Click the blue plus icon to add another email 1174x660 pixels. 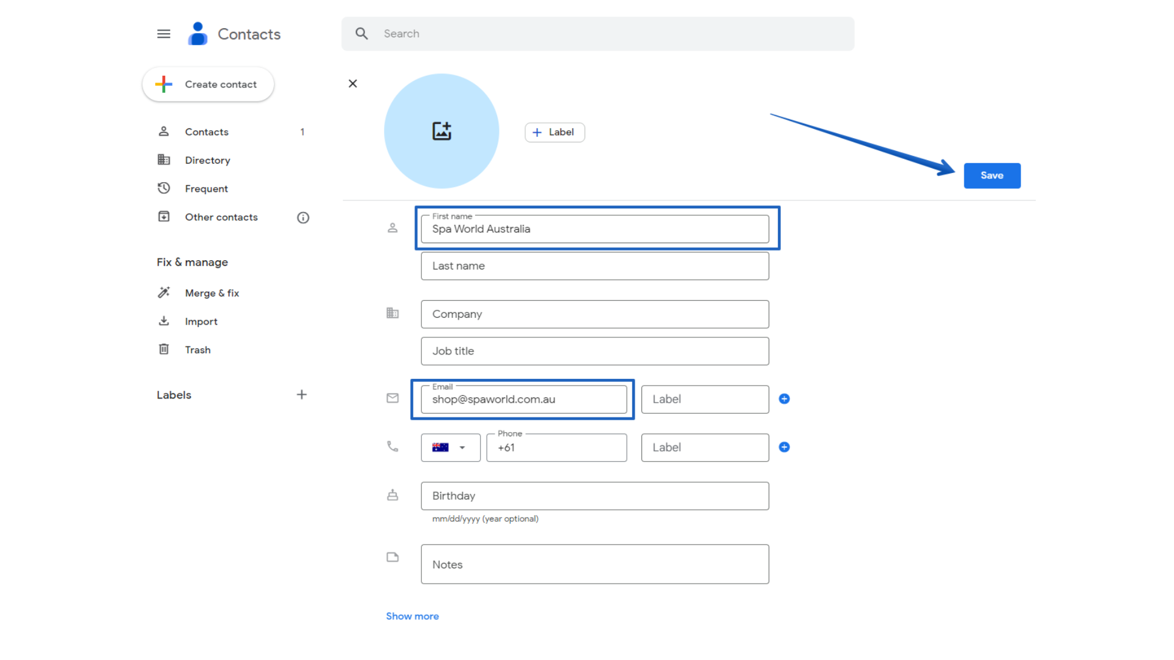[x=784, y=399]
